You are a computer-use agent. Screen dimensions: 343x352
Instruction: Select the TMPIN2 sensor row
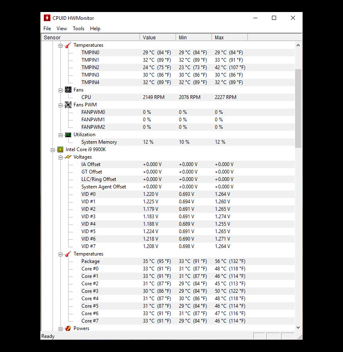(x=187, y=68)
